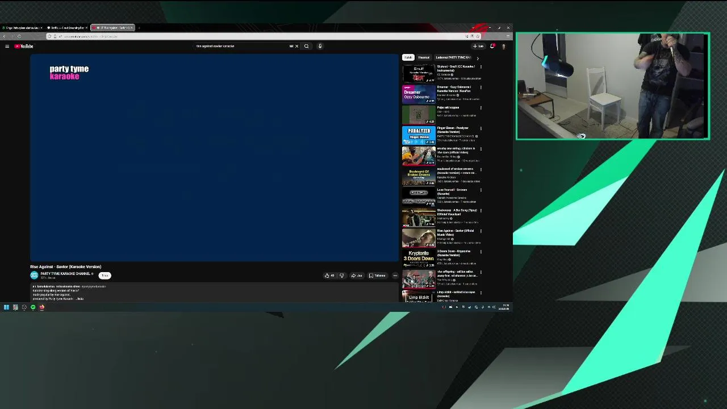Open PARTY TYME KARAOKE CHANNEL avatar
727x409 pixels.
[x=34, y=275]
